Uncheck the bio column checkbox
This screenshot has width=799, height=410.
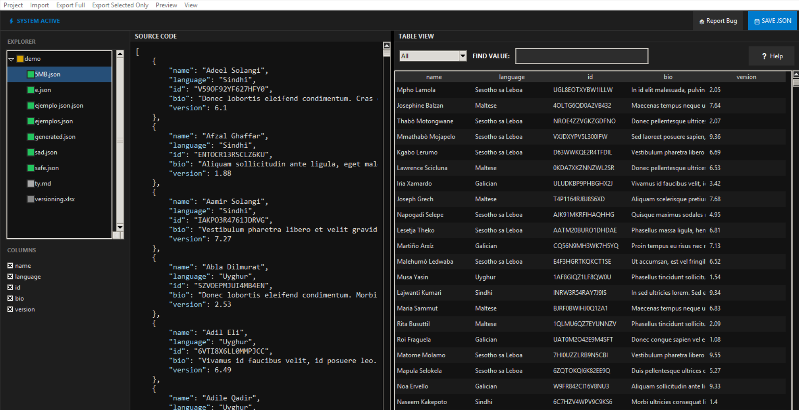[10, 298]
